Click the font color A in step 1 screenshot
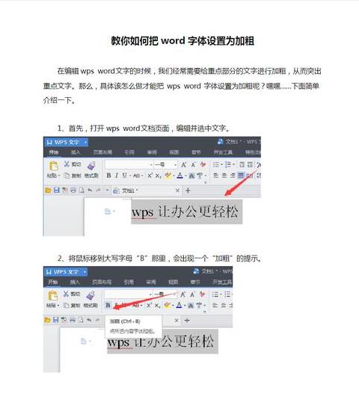 coord(180,176)
